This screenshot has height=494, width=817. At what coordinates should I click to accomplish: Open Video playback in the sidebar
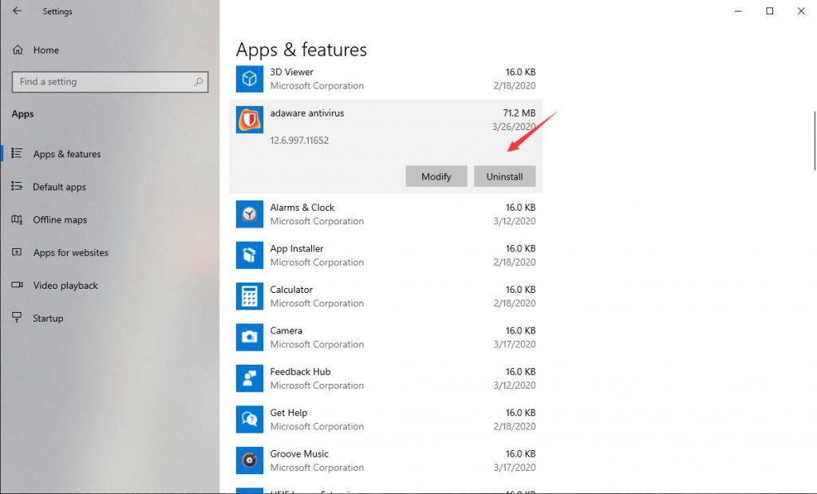click(65, 285)
